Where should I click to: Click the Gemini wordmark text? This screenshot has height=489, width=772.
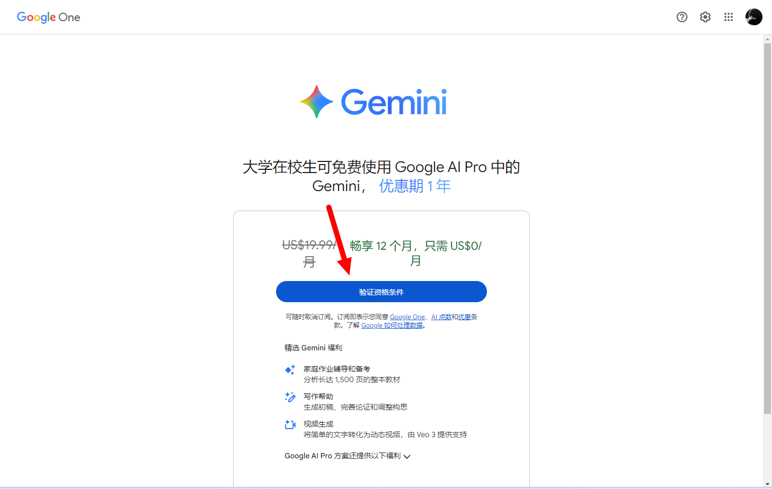pos(394,102)
